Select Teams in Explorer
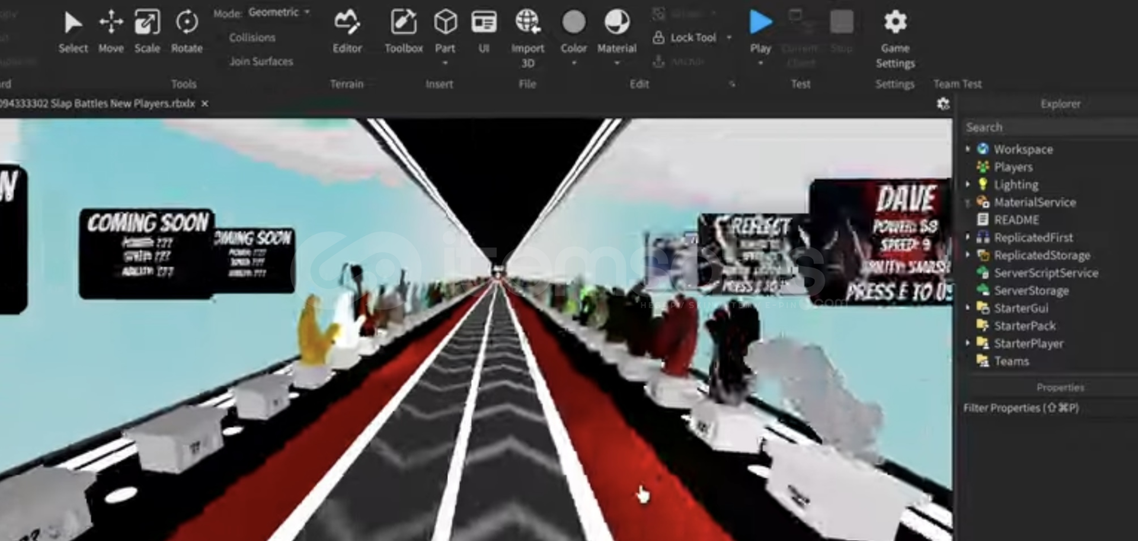The height and width of the screenshot is (541, 1138). pyautogui.click(x=1011, y=361)
